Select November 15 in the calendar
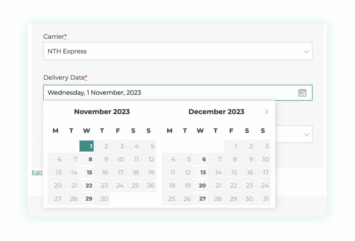Viewport: 355px width, 241px height. (x=87, y=172)
